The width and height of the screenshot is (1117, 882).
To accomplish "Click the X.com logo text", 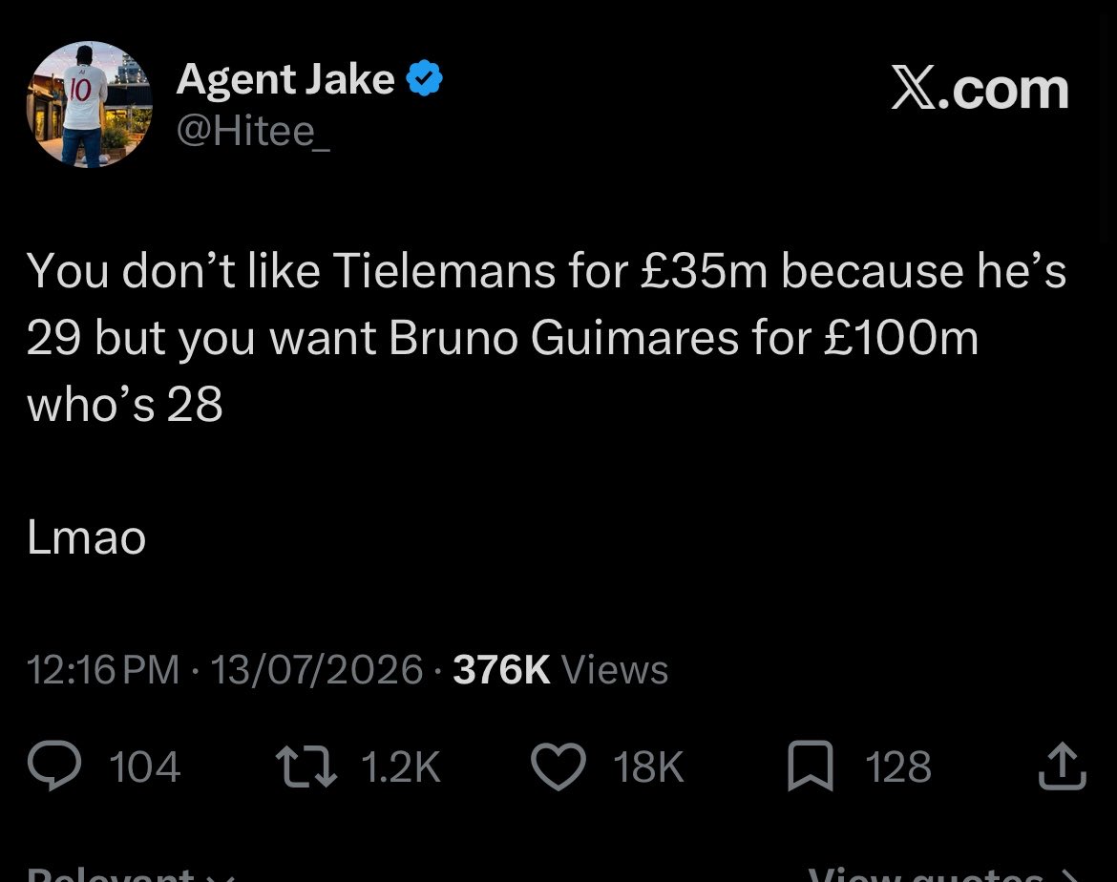I will [980, 89].
